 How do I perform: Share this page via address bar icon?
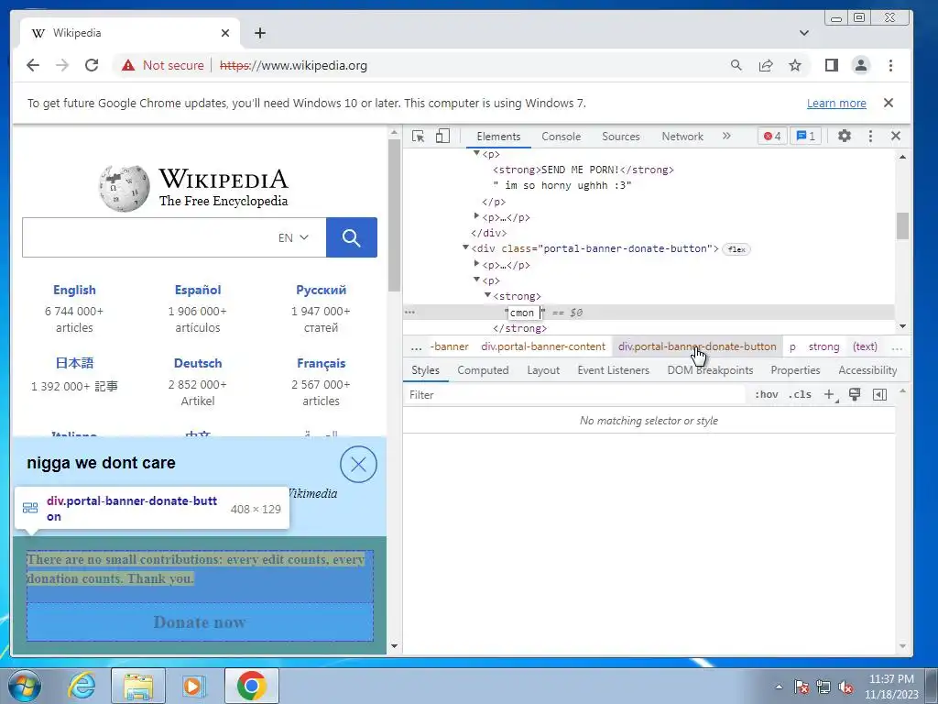pos(766,65)
